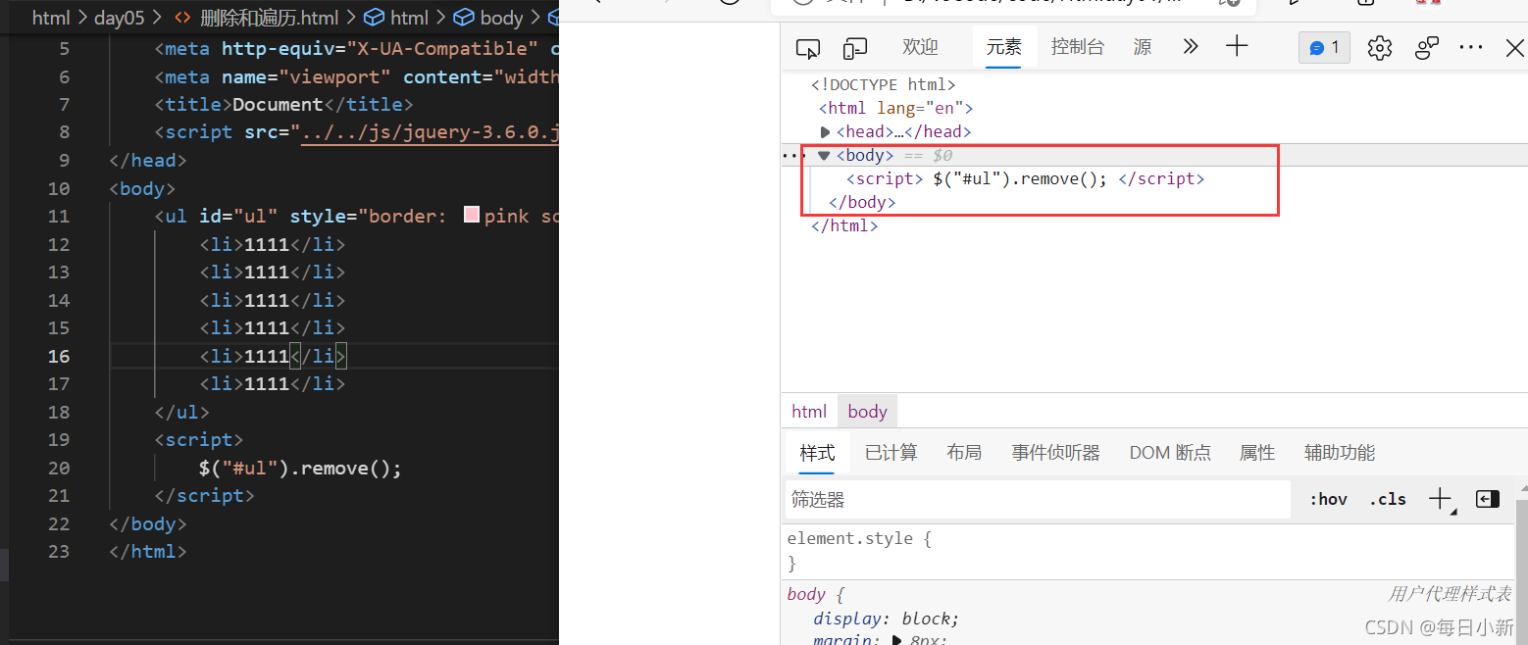Image resolution: width=1528 pixels, height=645 pixels.
Task: Switch to the 样式 pane tab
Action: coord(817,453)
